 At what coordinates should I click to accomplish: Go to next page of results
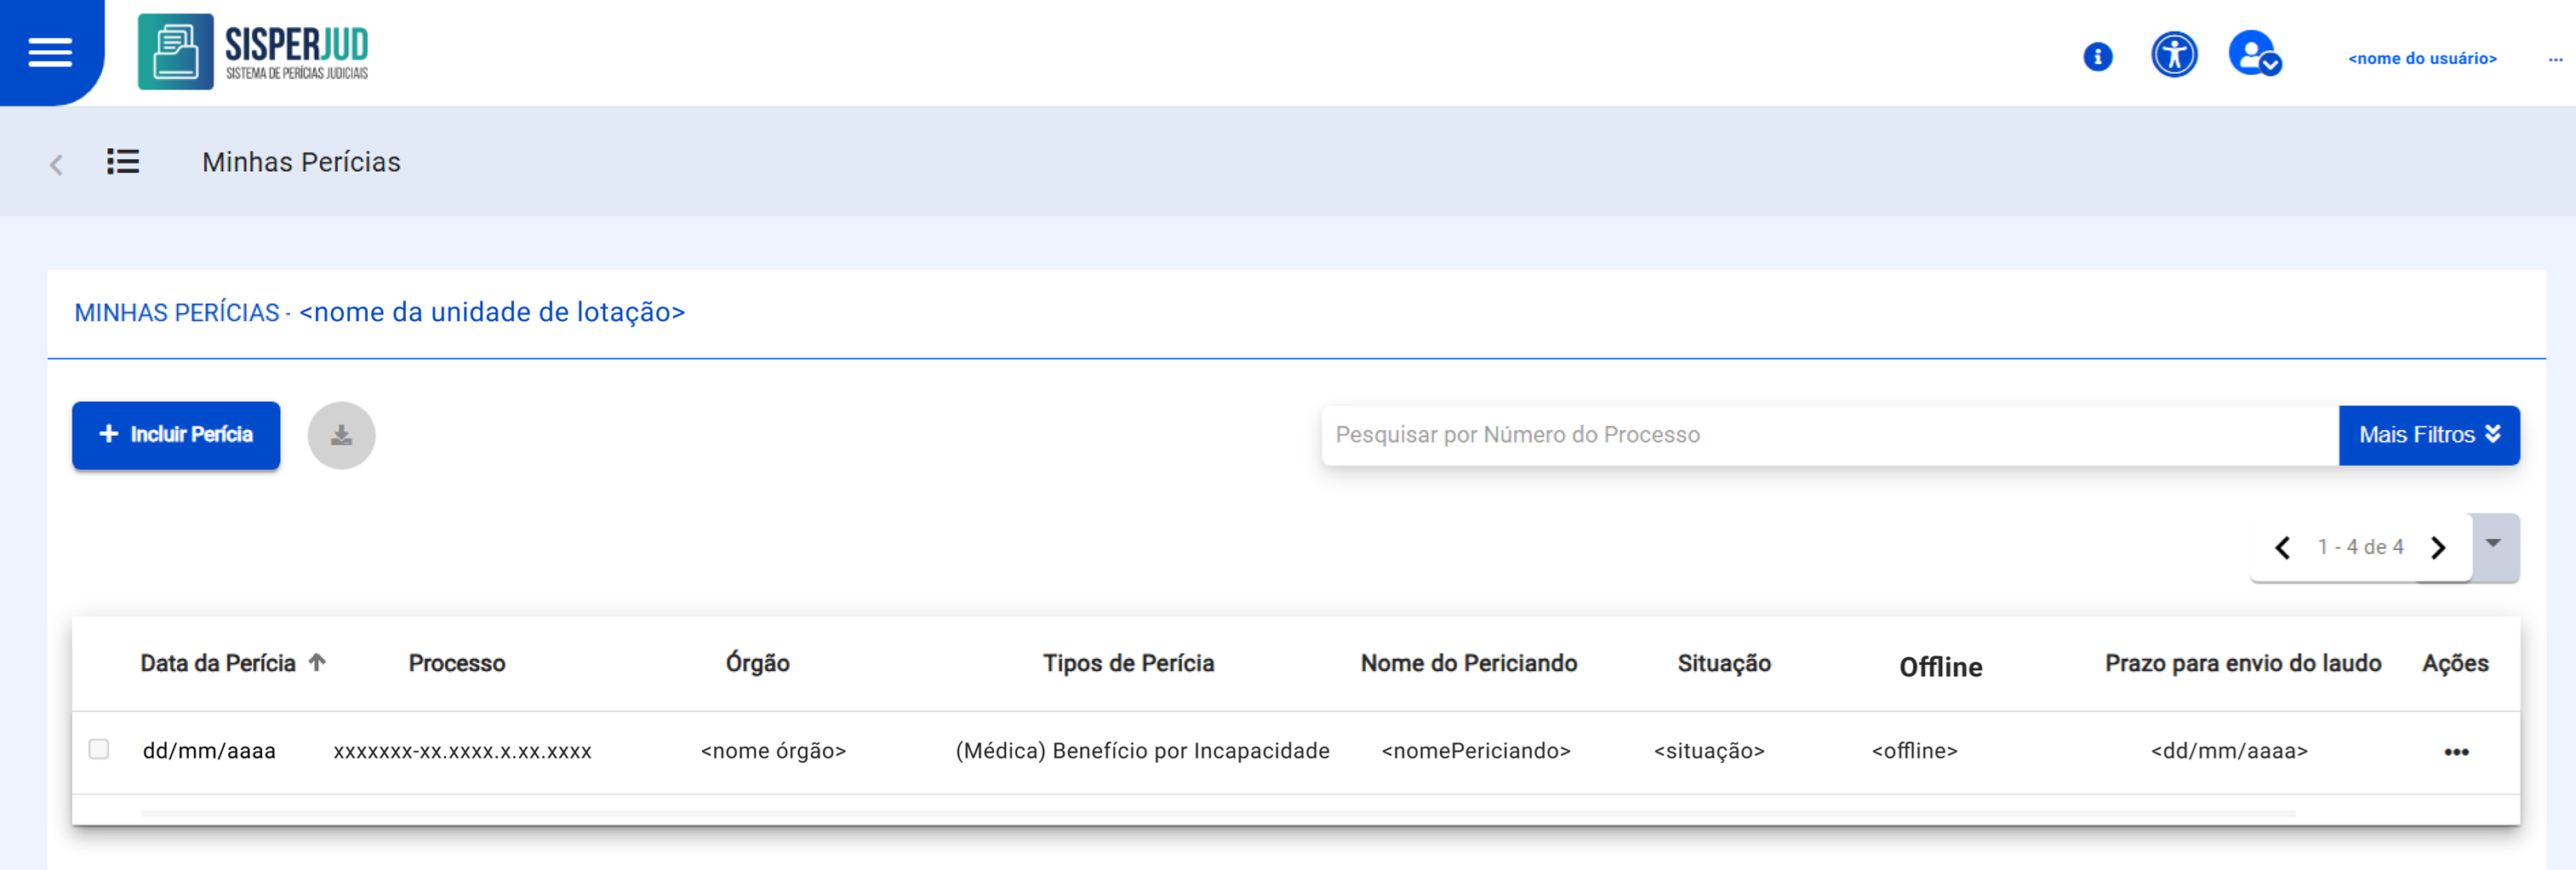point(2438,547)
